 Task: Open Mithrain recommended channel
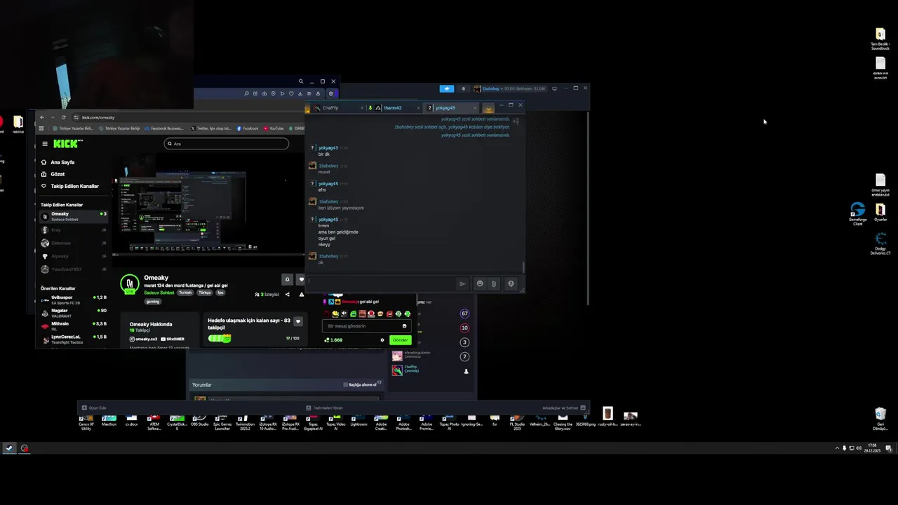point(74,325)
